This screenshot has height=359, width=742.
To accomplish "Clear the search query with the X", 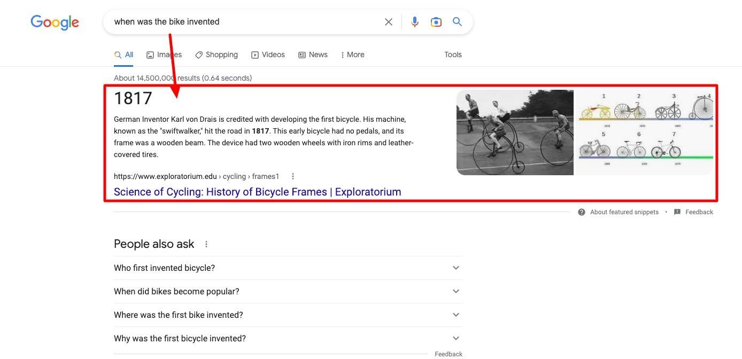I will coord(389,22).
